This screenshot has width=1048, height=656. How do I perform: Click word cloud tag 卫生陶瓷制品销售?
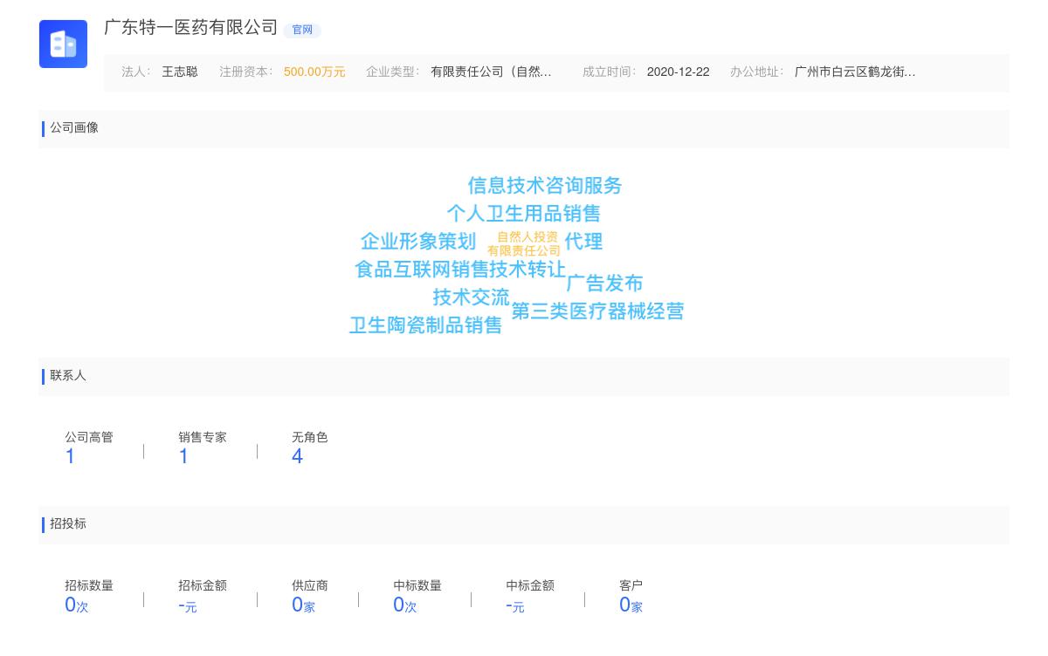click(x=426, y=325)
